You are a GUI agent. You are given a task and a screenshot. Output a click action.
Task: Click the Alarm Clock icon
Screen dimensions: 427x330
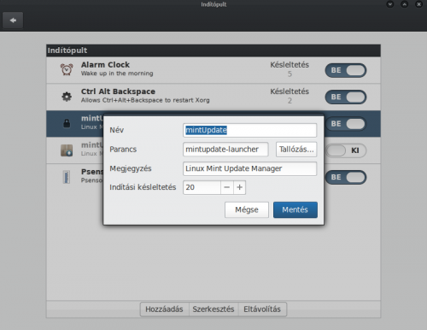(x=67, y=69)
